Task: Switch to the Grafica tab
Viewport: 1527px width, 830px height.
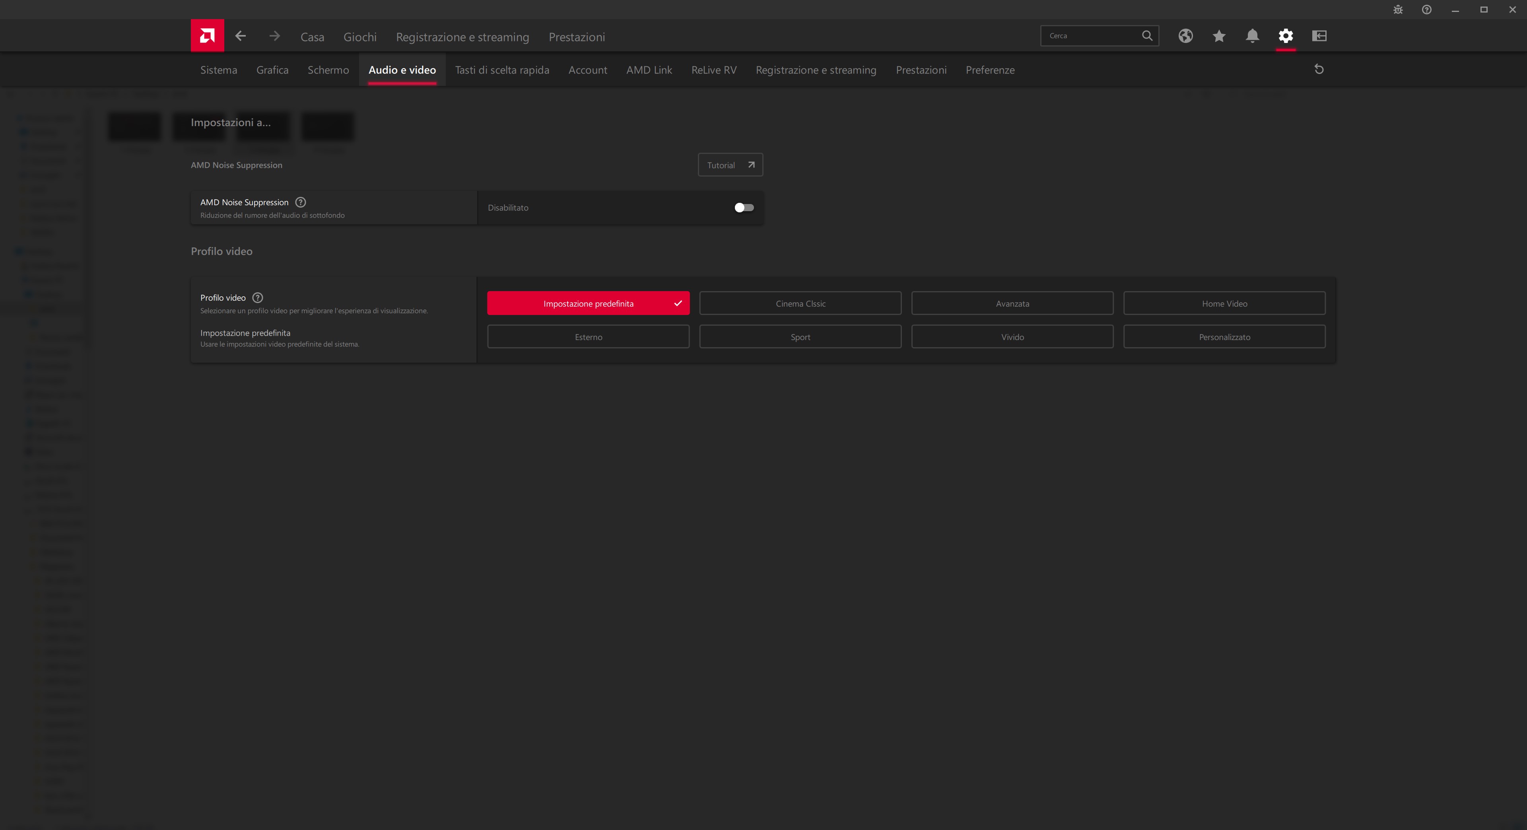Action: point(272,70)
